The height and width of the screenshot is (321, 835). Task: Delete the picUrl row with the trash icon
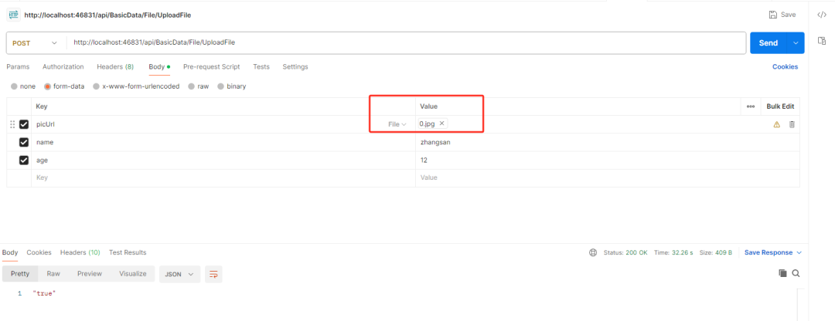click(792, 124)
